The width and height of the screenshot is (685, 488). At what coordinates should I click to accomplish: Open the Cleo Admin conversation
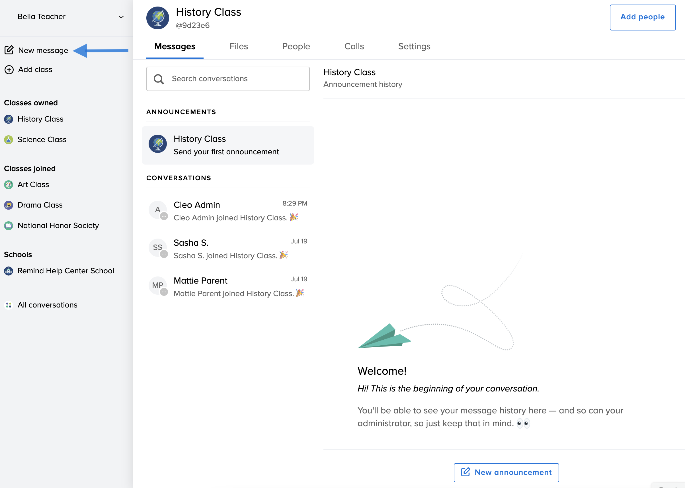pyautogui.click(x=228, y=211)
